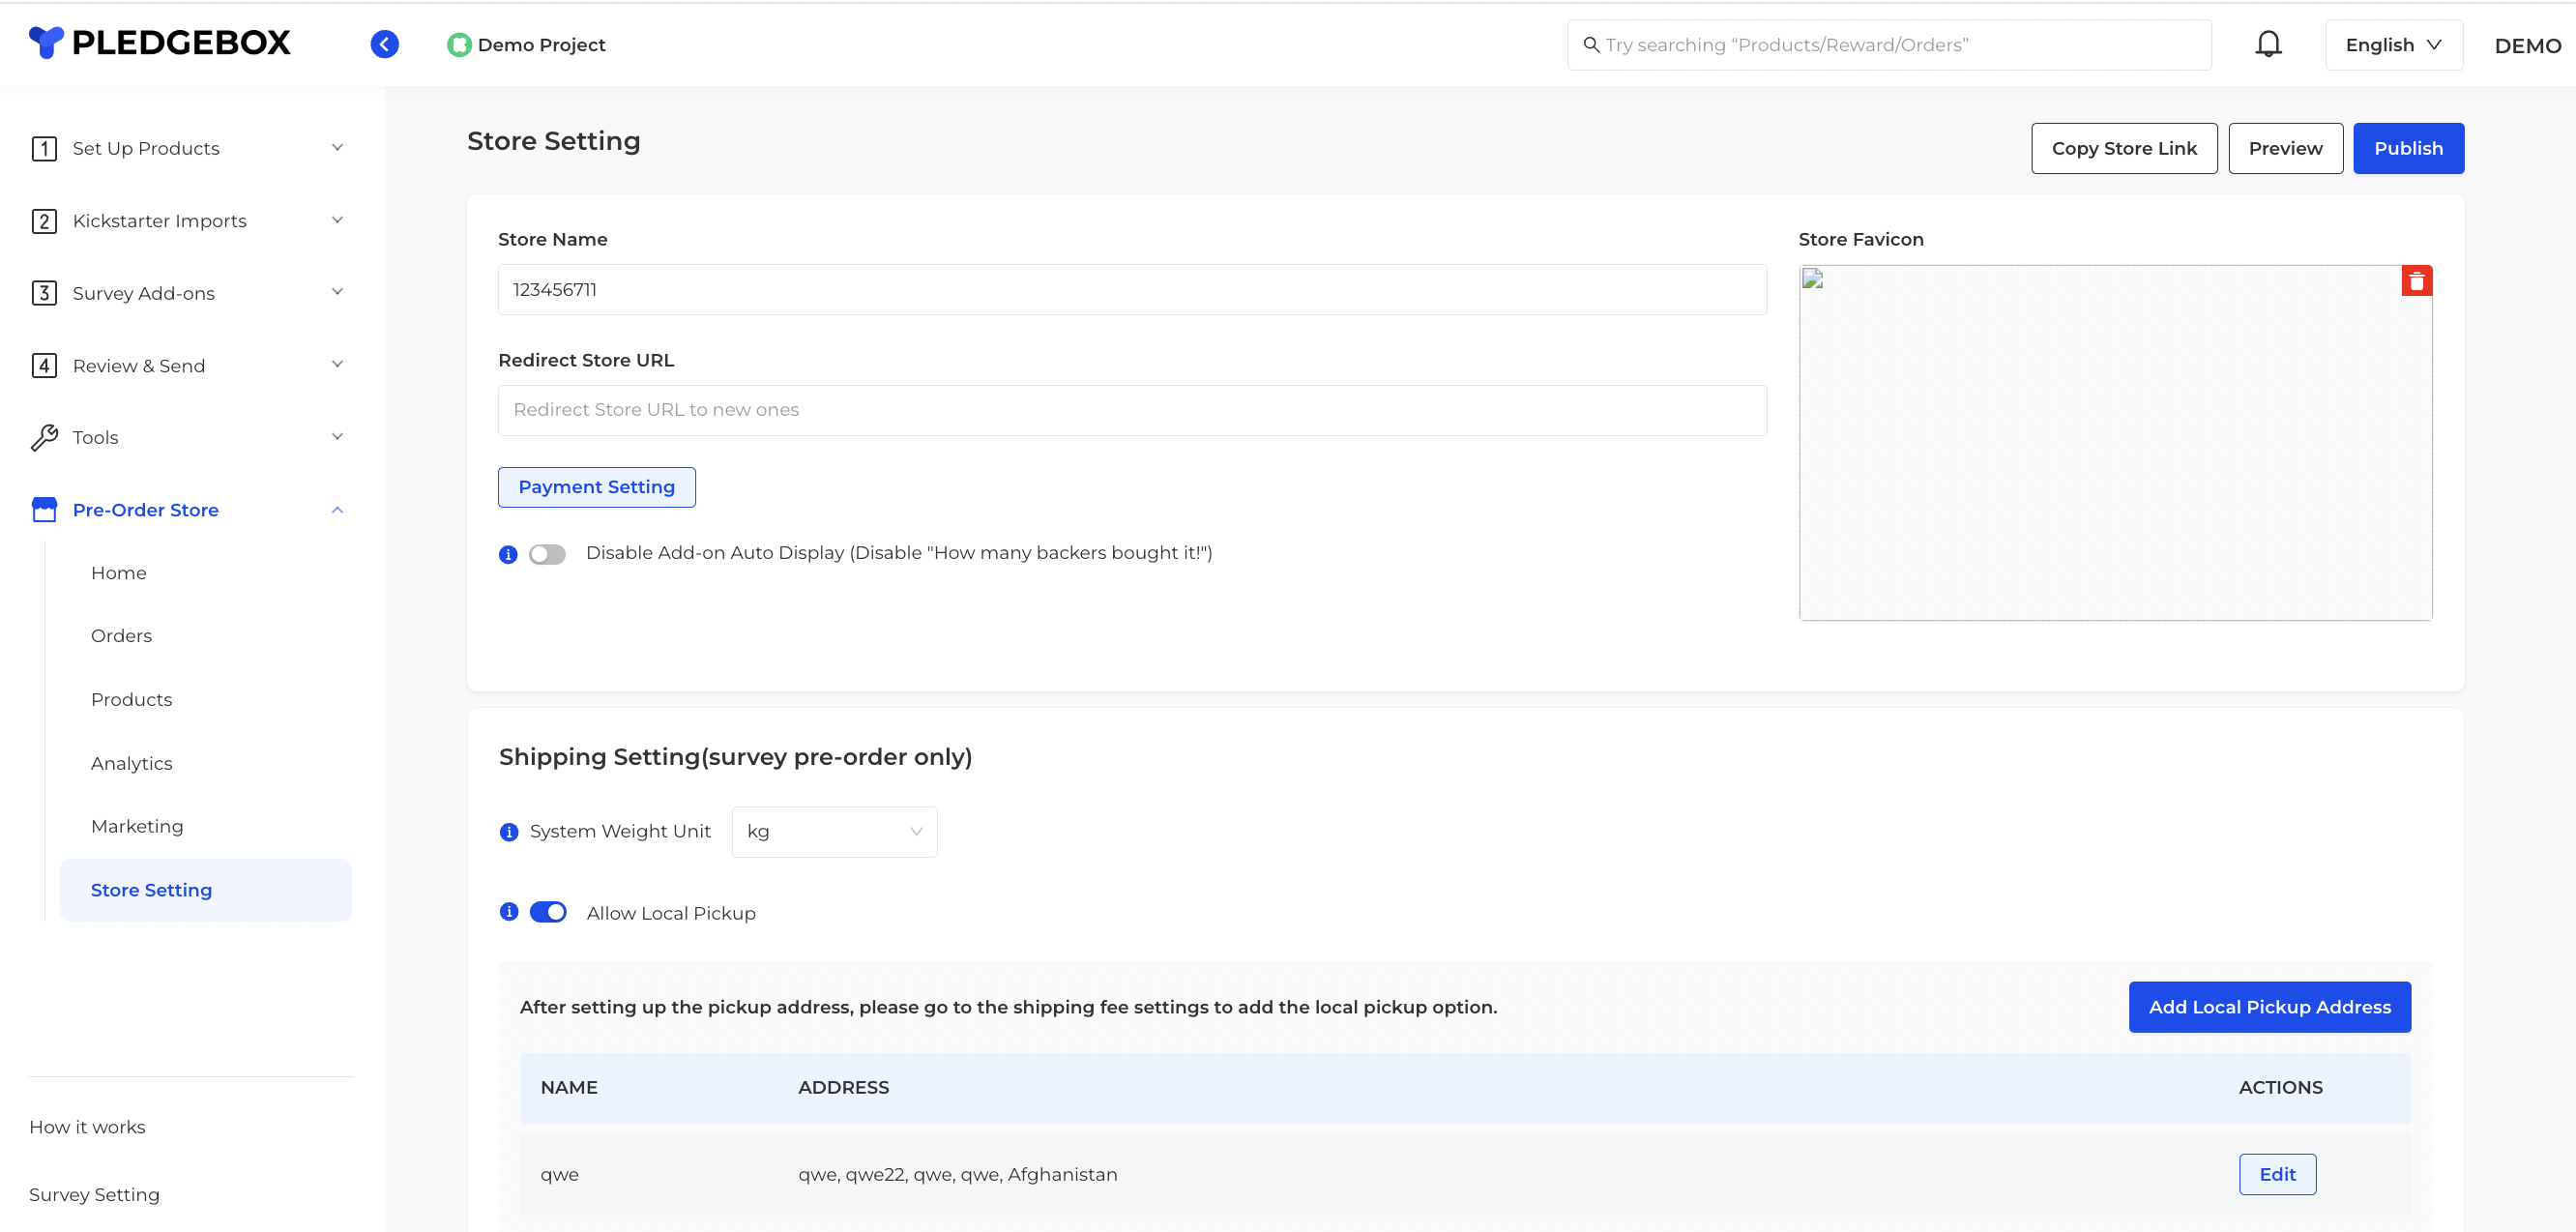
Task: Click the NAME column header
Action: [x=568, y=1088]
